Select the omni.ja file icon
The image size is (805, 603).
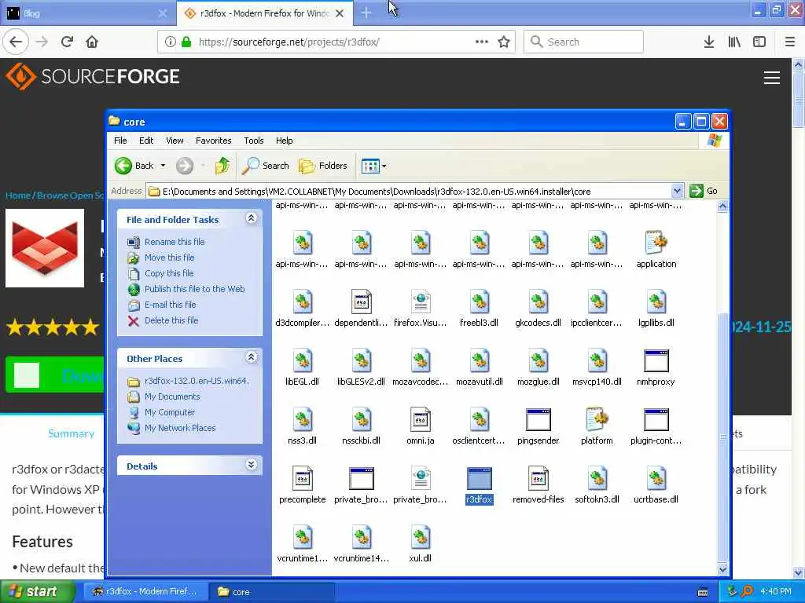click(420, 419)
